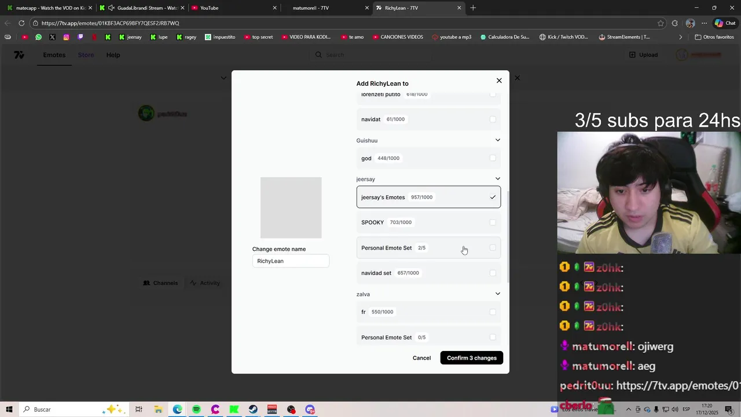Check the SPOOKY emote set
Viewport: 741px width, 417px height.
pos(493,222)
